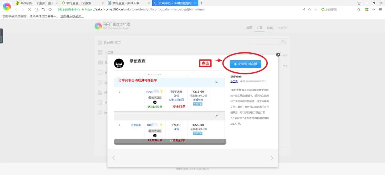Close the 掌柜查查_360搜索 tab

[x=103, y=3]
